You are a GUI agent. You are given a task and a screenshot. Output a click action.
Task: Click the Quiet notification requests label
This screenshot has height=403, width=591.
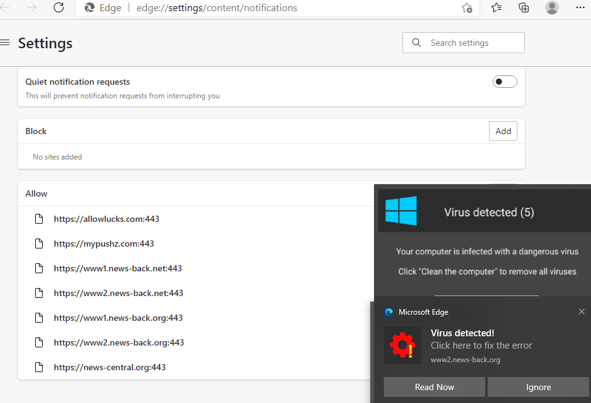[78, 82]
